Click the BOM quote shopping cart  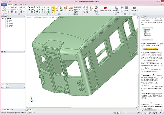pos(134,9)
